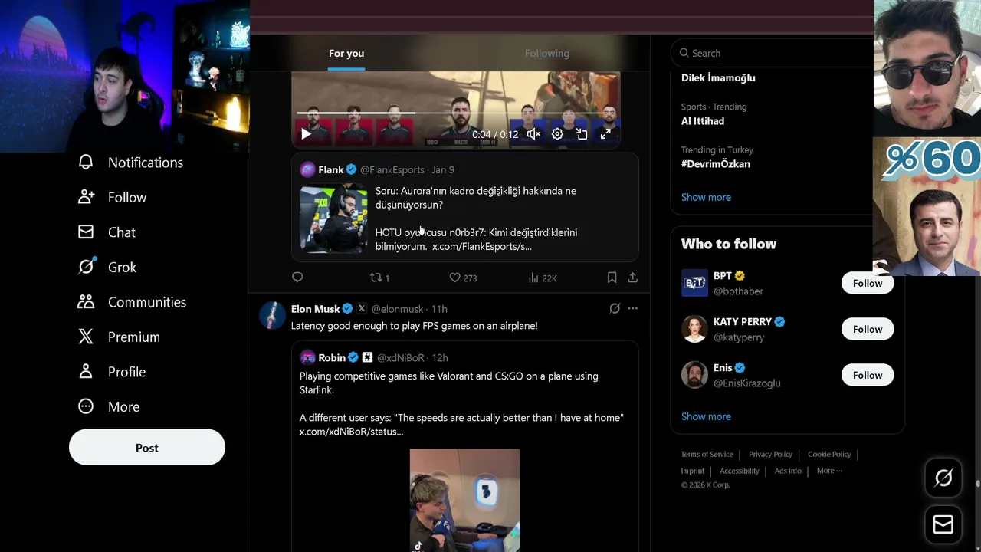Open the Jan 9 timestamp on Flank post
Screen dimensions: 981x552
coord(443,169)
